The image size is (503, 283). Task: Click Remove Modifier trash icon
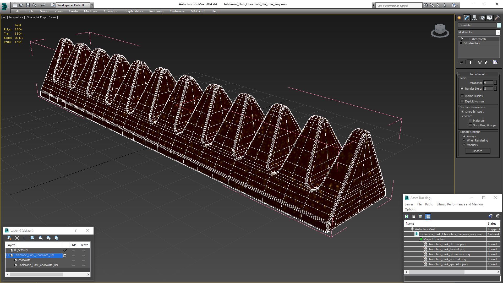pos(486,62)
